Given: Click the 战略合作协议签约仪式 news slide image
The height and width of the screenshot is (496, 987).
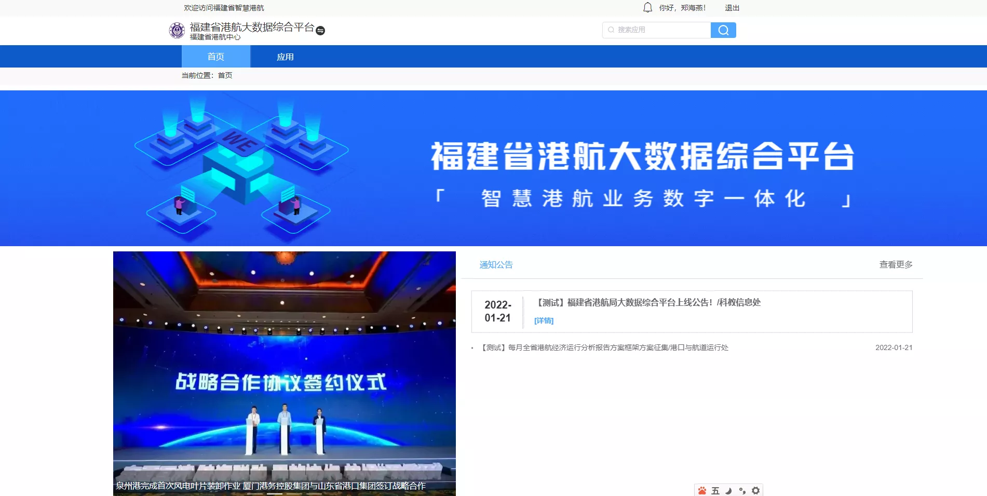Looking at the screenshot, I should tap(285, 373).
